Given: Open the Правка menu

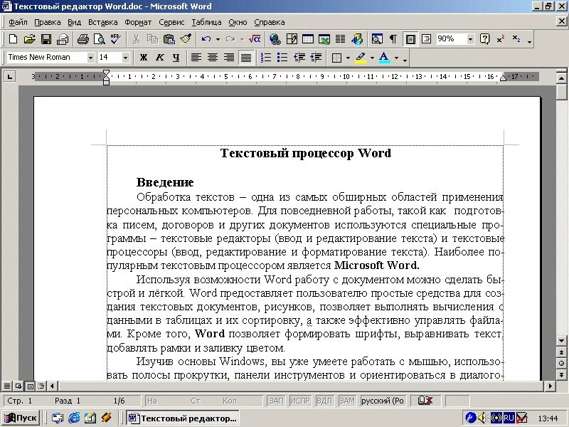Looking at the screenshot, I should [x=48, y=22].
